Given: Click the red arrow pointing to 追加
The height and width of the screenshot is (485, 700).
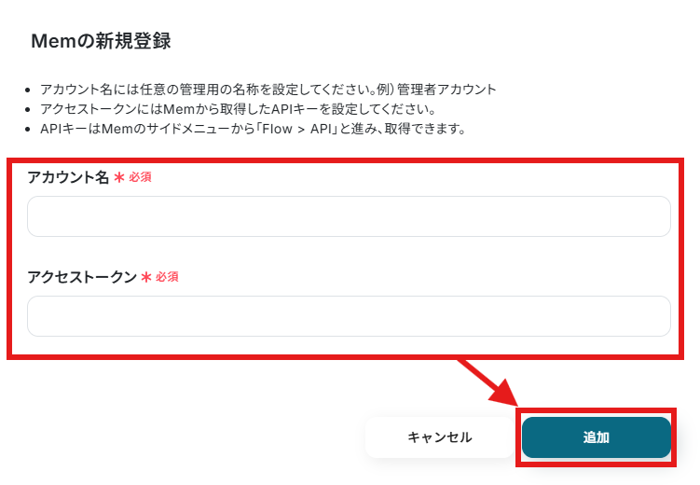Looking at the screenshot, I should (x=487, y=381).
